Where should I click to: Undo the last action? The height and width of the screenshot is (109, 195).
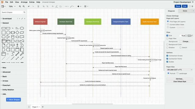[29, 6]
